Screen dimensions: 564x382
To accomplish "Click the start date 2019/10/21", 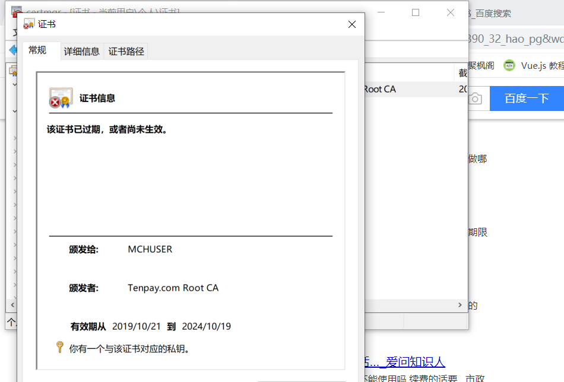I will [x=137, y=326].
